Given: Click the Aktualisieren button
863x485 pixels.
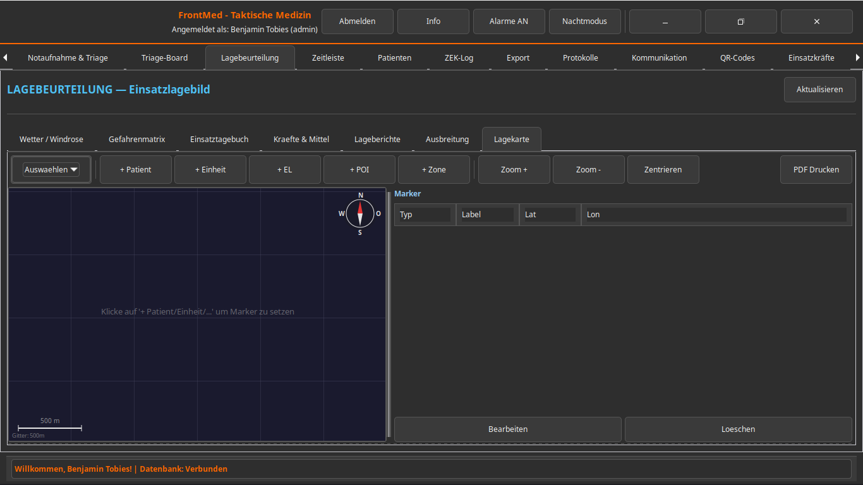Looking at the screenshot, I should (x=819, y=90).
